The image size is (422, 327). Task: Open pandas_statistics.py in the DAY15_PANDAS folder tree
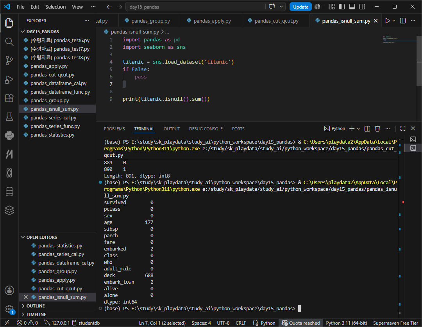pyautogui.click(x=52, y=135)
